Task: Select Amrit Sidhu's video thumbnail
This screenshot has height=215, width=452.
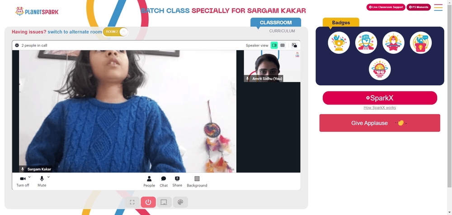Action: coord(272,66)
